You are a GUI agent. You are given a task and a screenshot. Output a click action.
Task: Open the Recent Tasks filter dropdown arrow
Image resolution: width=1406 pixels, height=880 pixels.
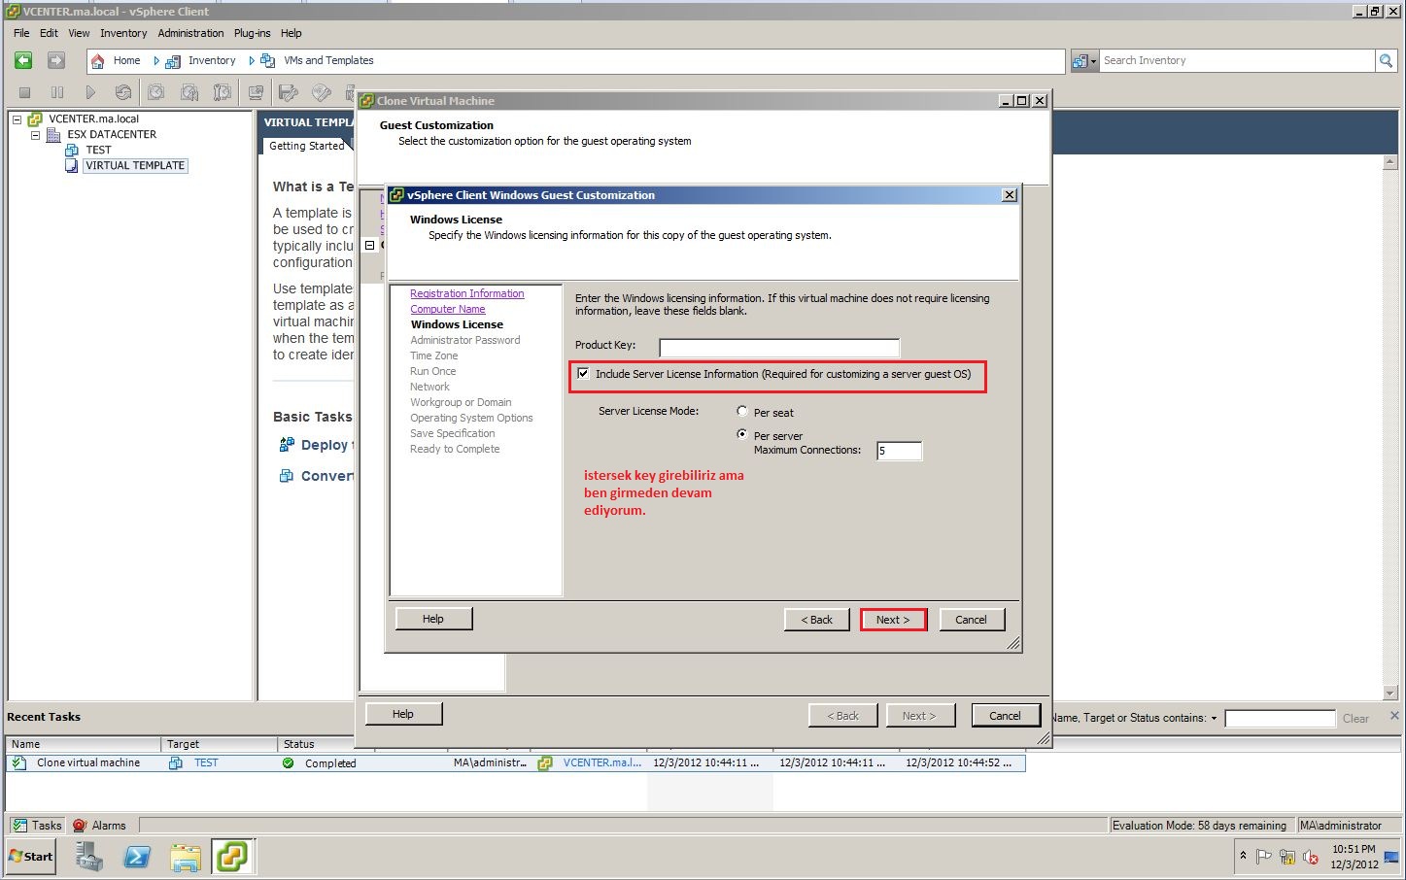pyautogui.click(x=1214, y=719)
